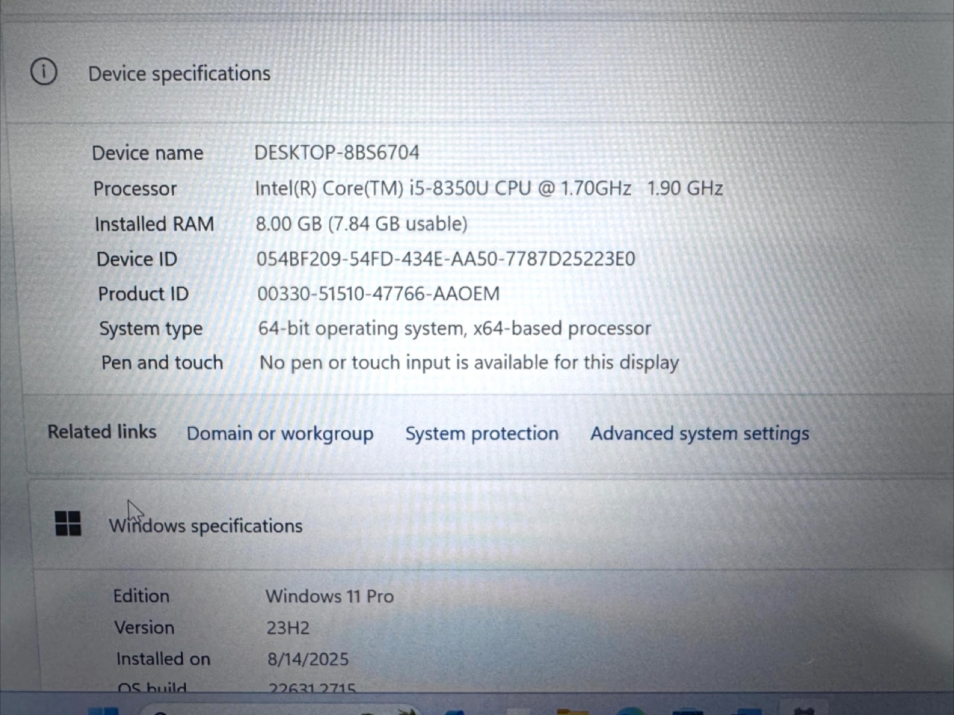Click the info icon beside Device specifications

tap(44, 72)
